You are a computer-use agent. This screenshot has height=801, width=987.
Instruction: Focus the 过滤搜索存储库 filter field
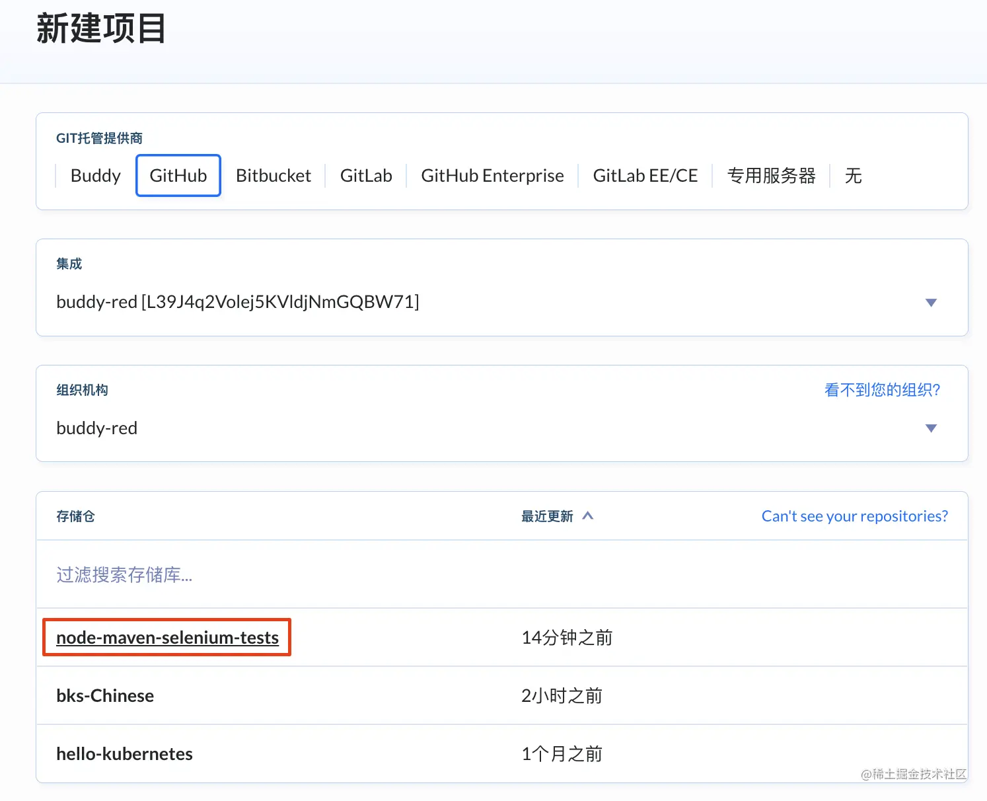tap(502, 575)
